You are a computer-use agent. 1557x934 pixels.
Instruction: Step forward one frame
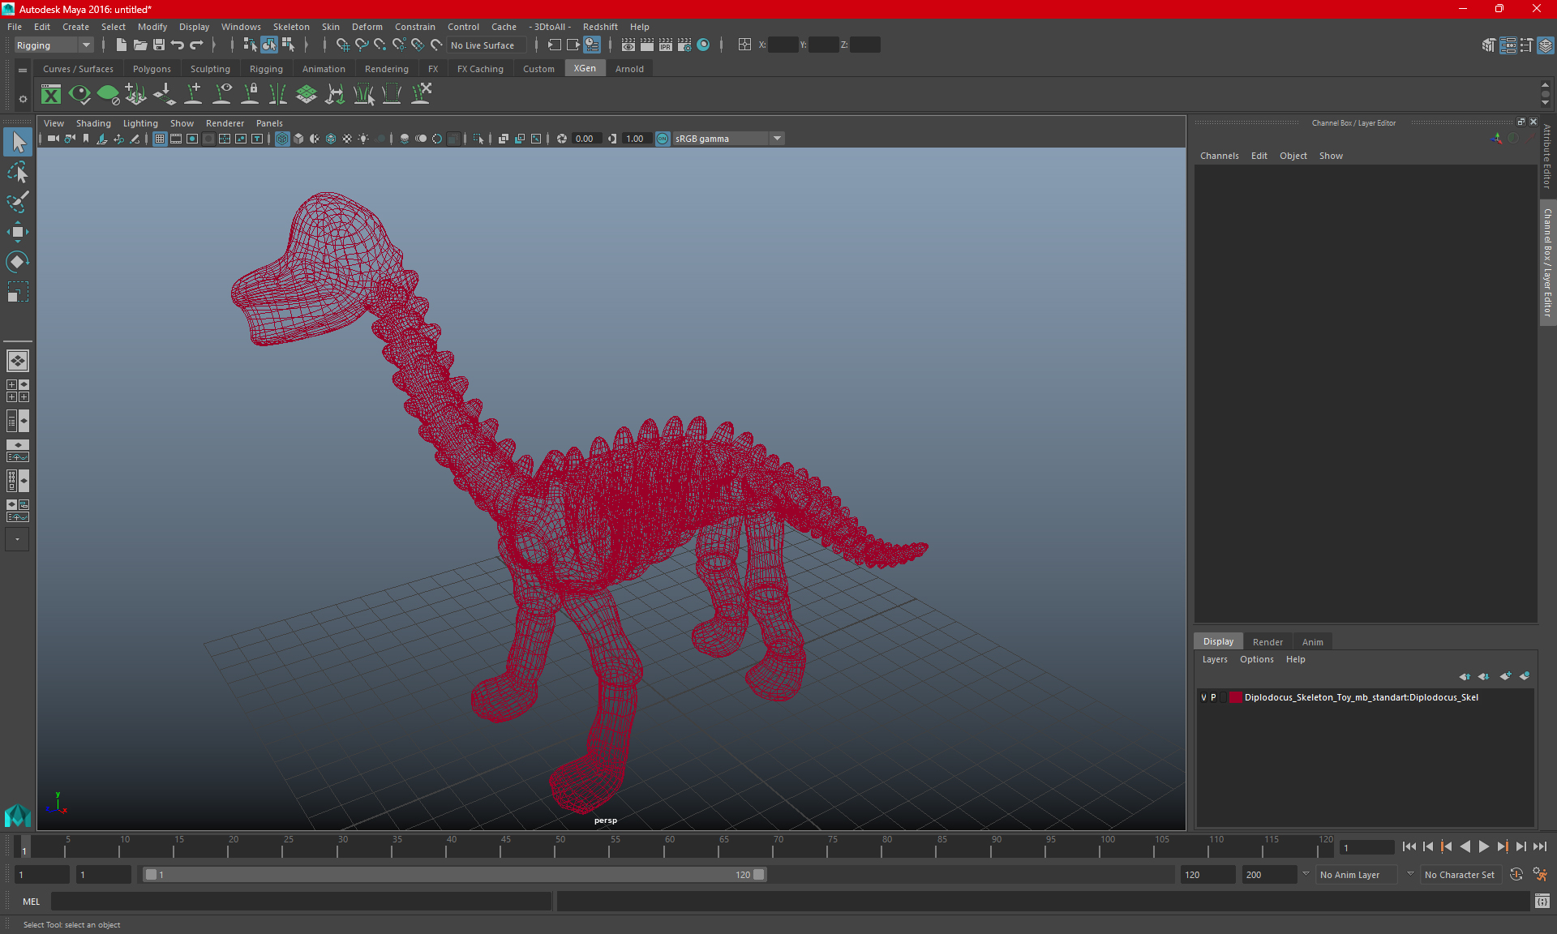pos(1521,846)
